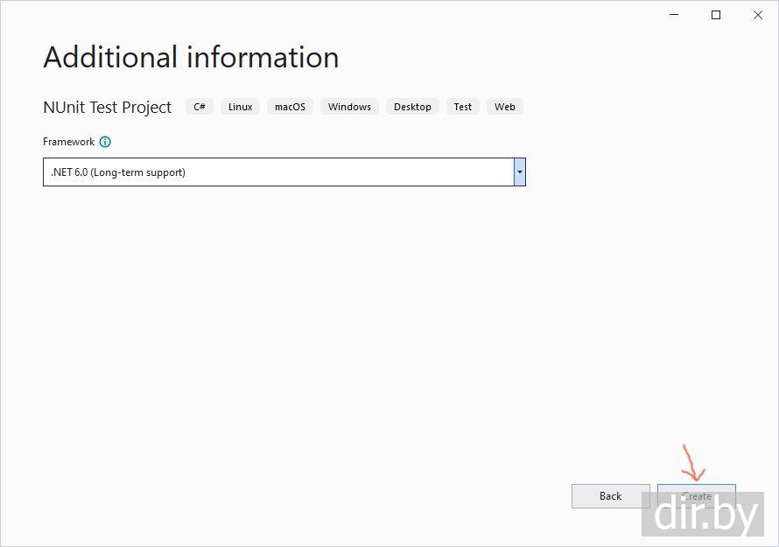The height and width of the screenshot is (547, 779).
Task: Click the Framework info icon
Action: (x=105, y=142)
